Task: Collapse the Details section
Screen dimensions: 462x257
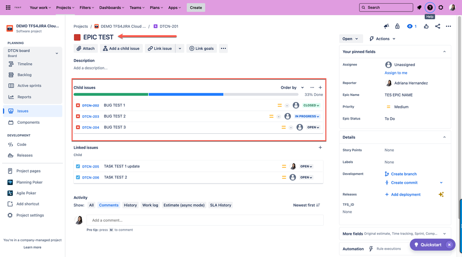Action: (444, 137)
